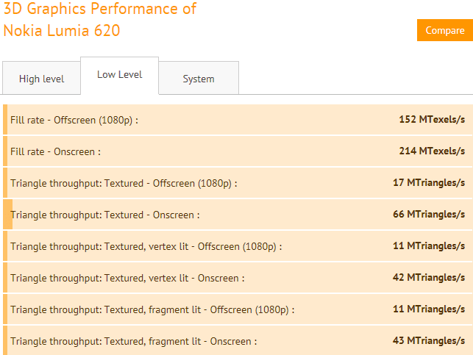Screen dimensions: 473x355
Task: Open the System tab
Action: pos(199,79)
